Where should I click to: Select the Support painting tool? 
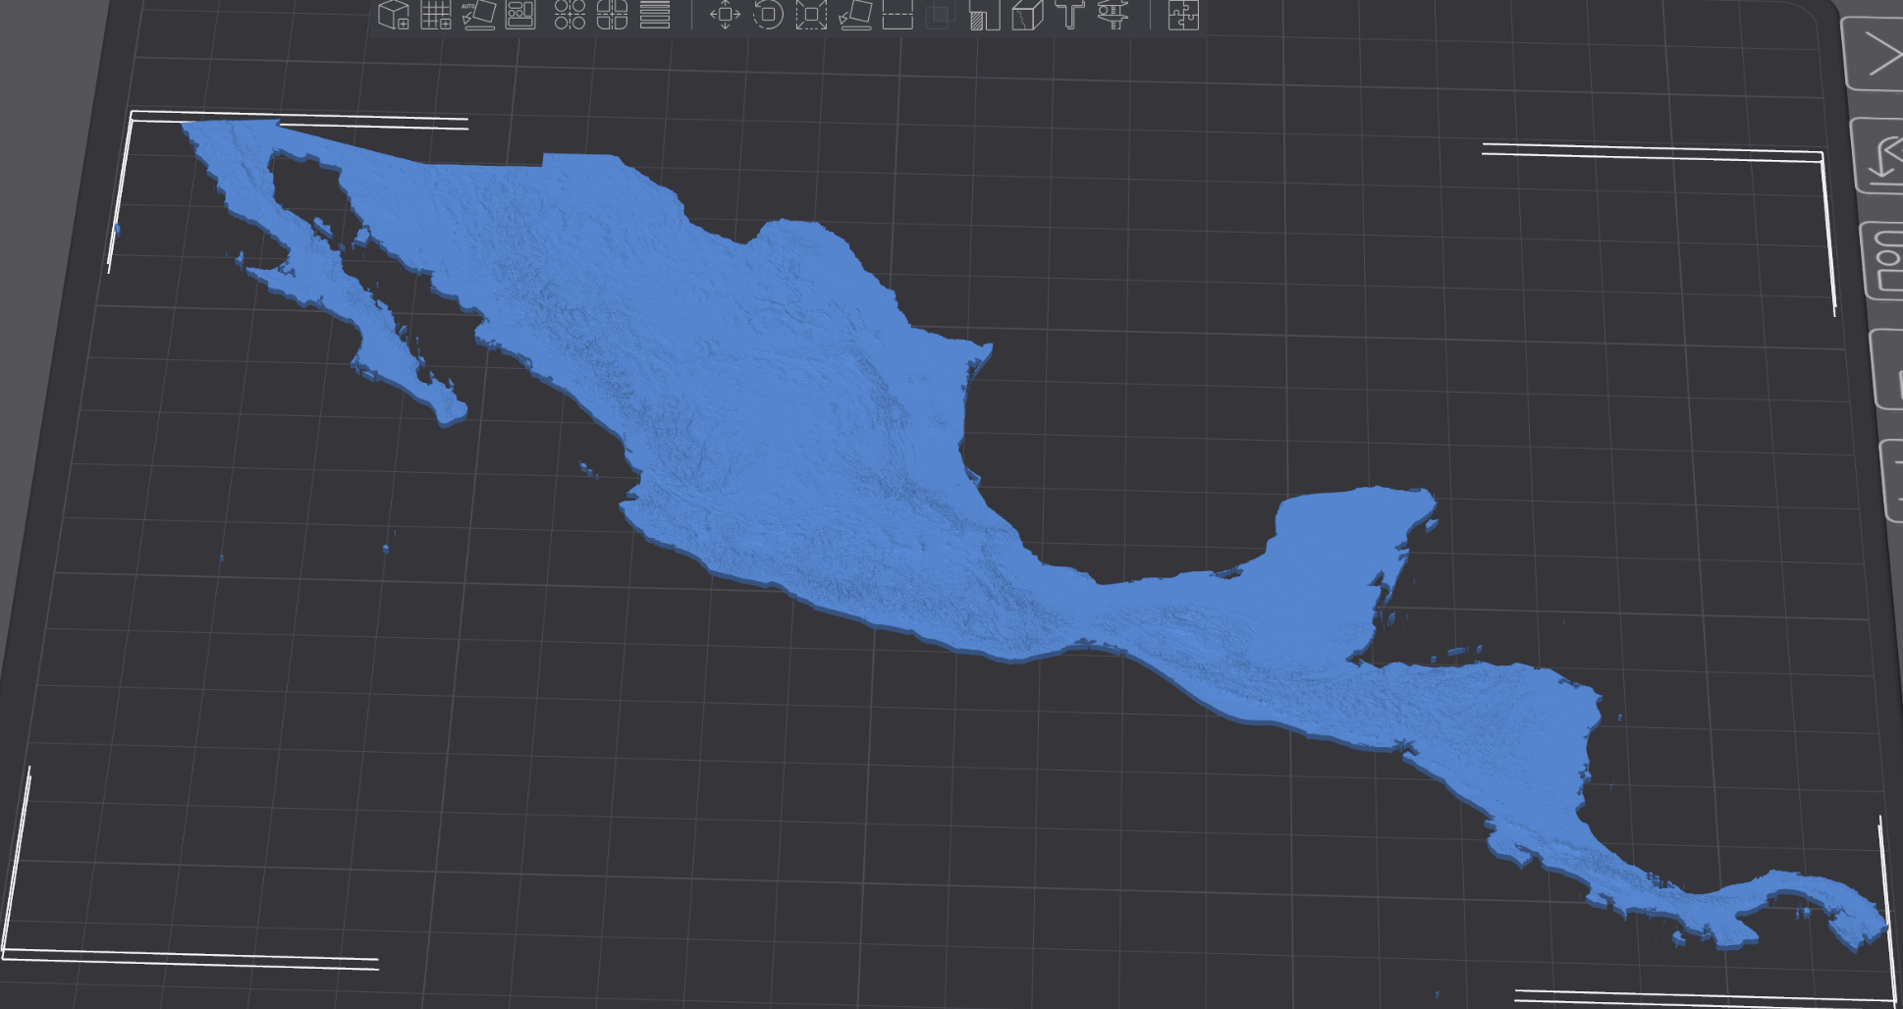pos(984,15)
